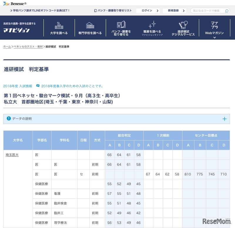Click the document icon beside パンフ・願書取り寄せリスト

(x=95, y=10)
